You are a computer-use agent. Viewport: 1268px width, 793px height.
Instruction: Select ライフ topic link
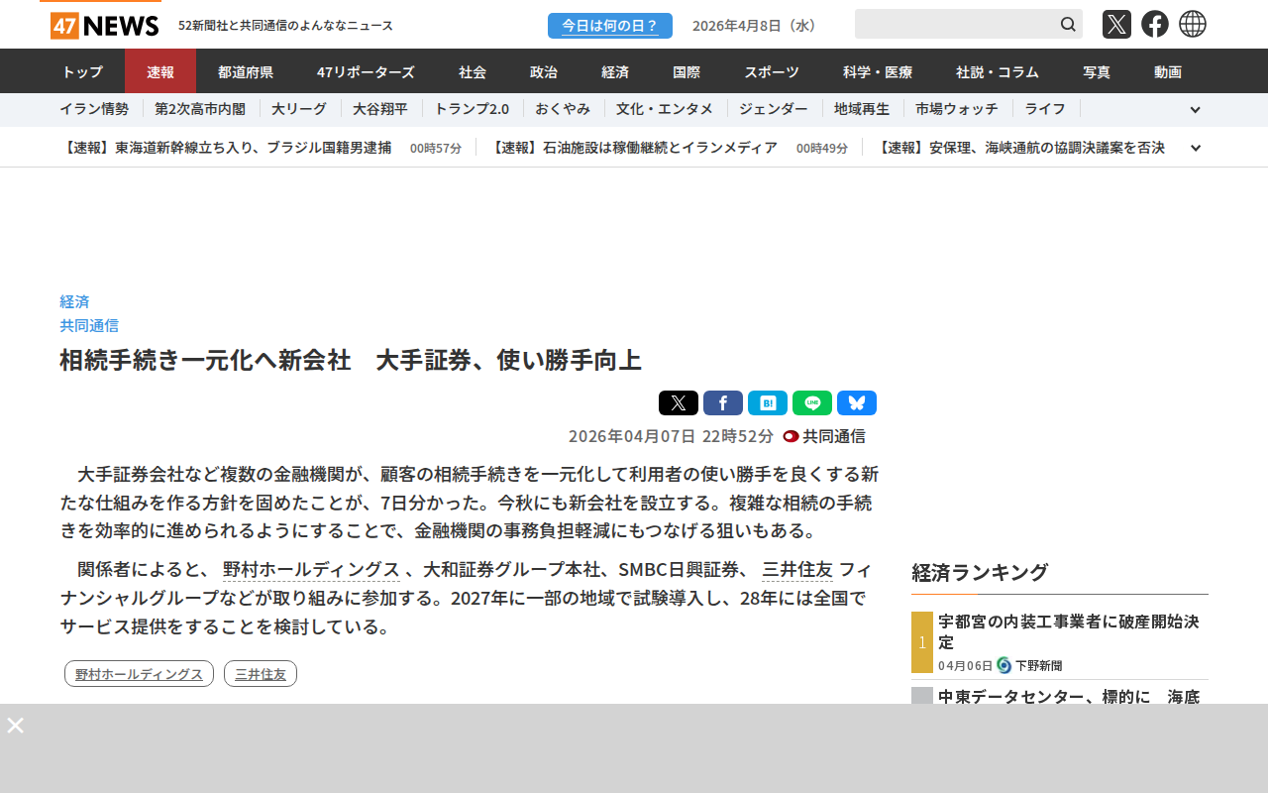1045,109
